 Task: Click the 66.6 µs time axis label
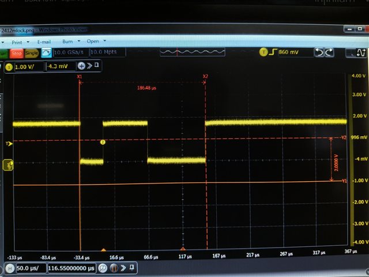point(151,257)
